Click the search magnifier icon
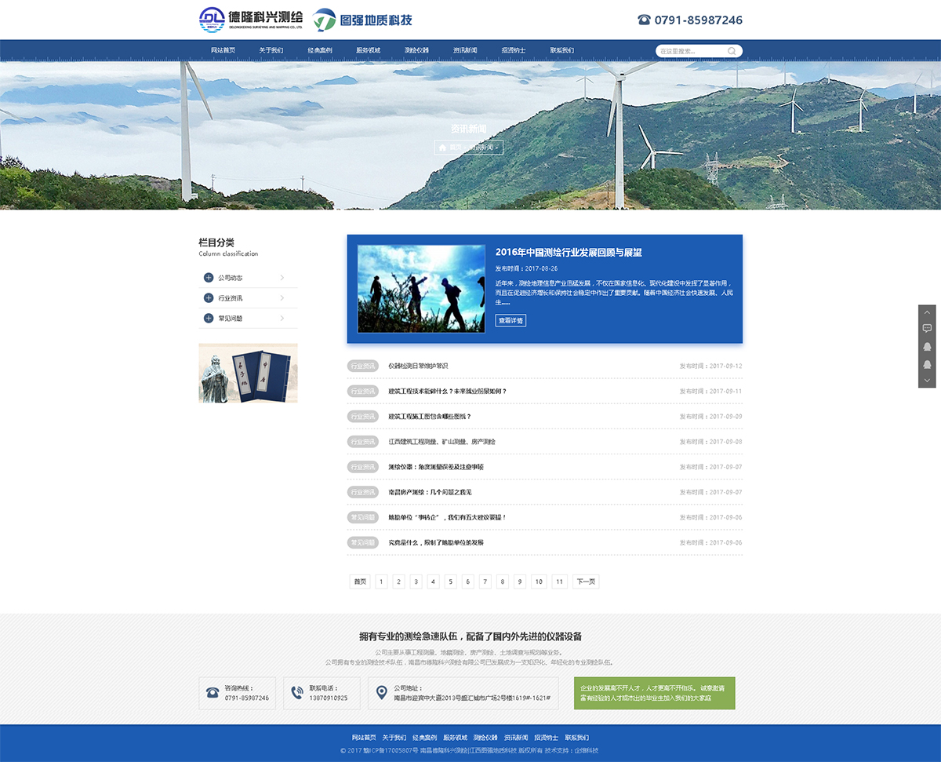 (x=732, y=51)
